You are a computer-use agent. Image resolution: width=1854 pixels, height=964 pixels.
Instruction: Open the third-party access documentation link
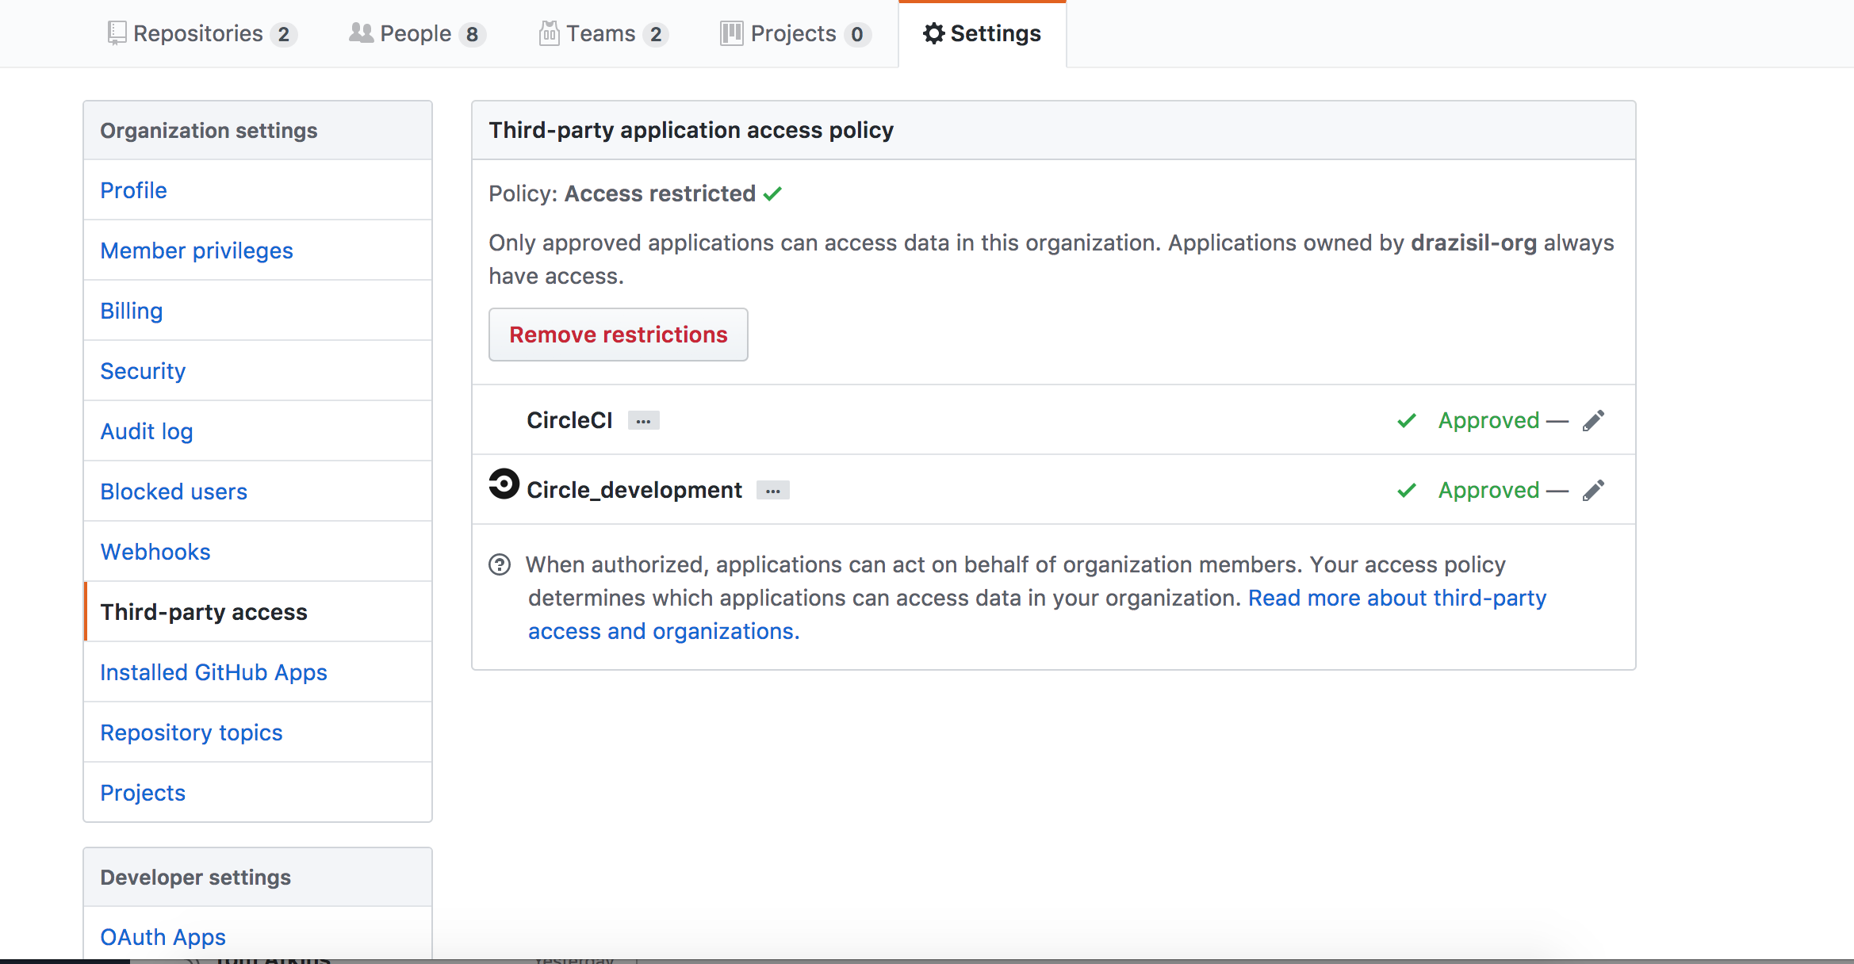click(1396, 598)
